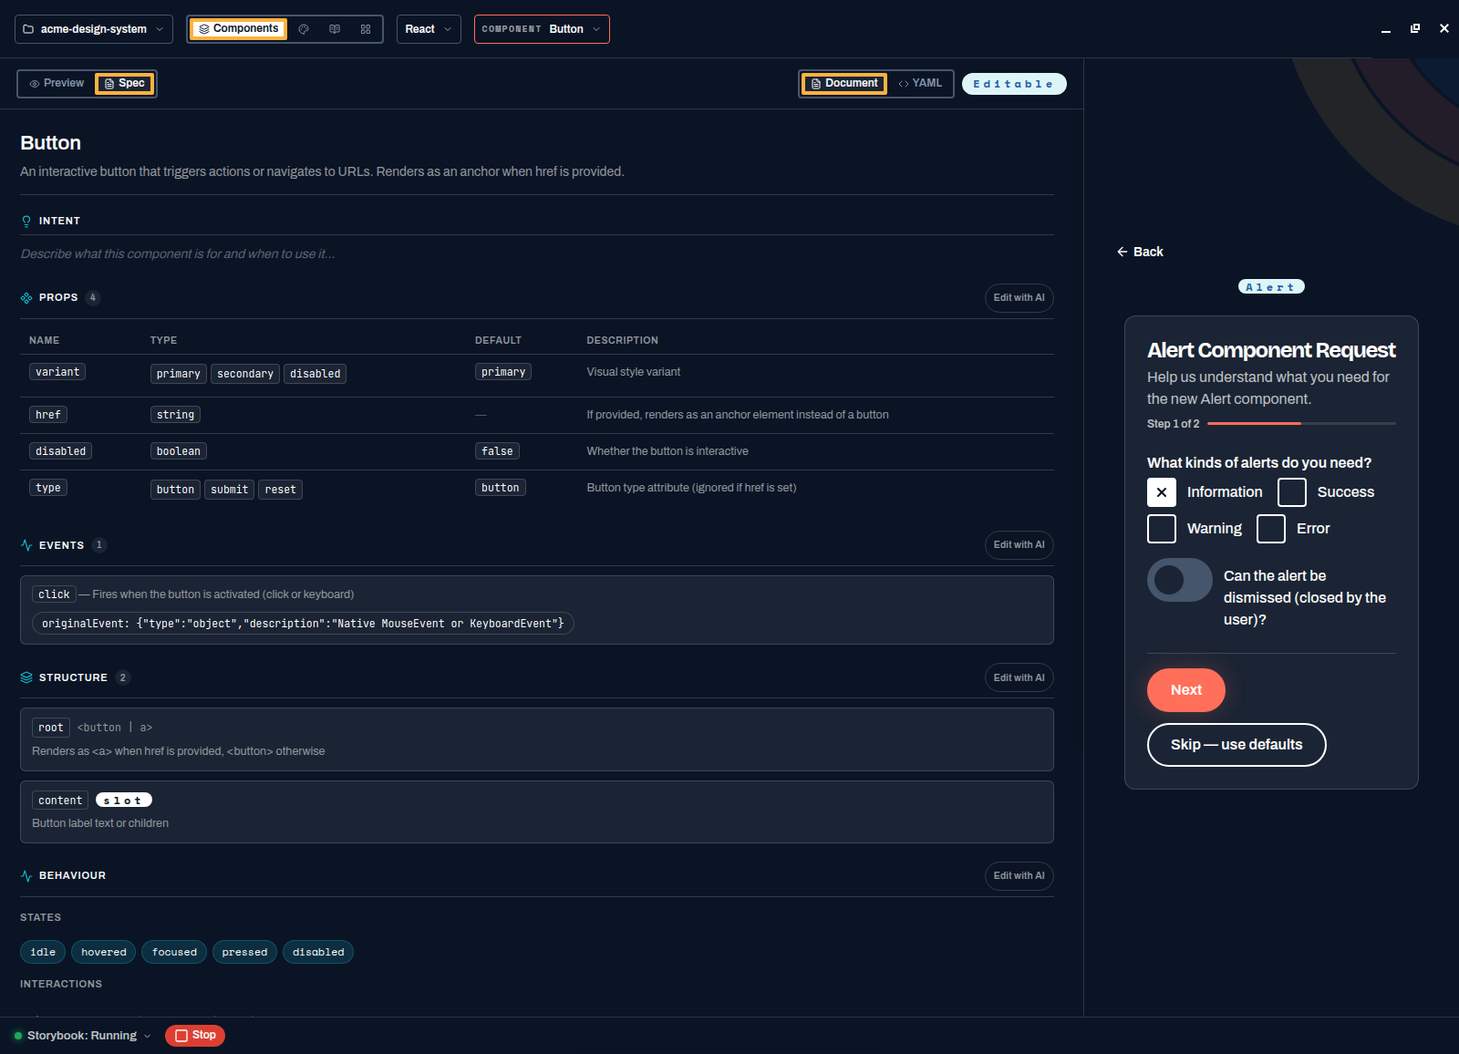The image size is (1459, 1054).
Task: Select the idle state pill
Action: click(43, 952)
